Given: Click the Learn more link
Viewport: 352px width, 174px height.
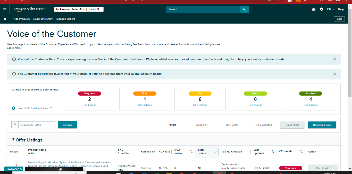Looking at the screenshot, I should click(x=14, y=48).
